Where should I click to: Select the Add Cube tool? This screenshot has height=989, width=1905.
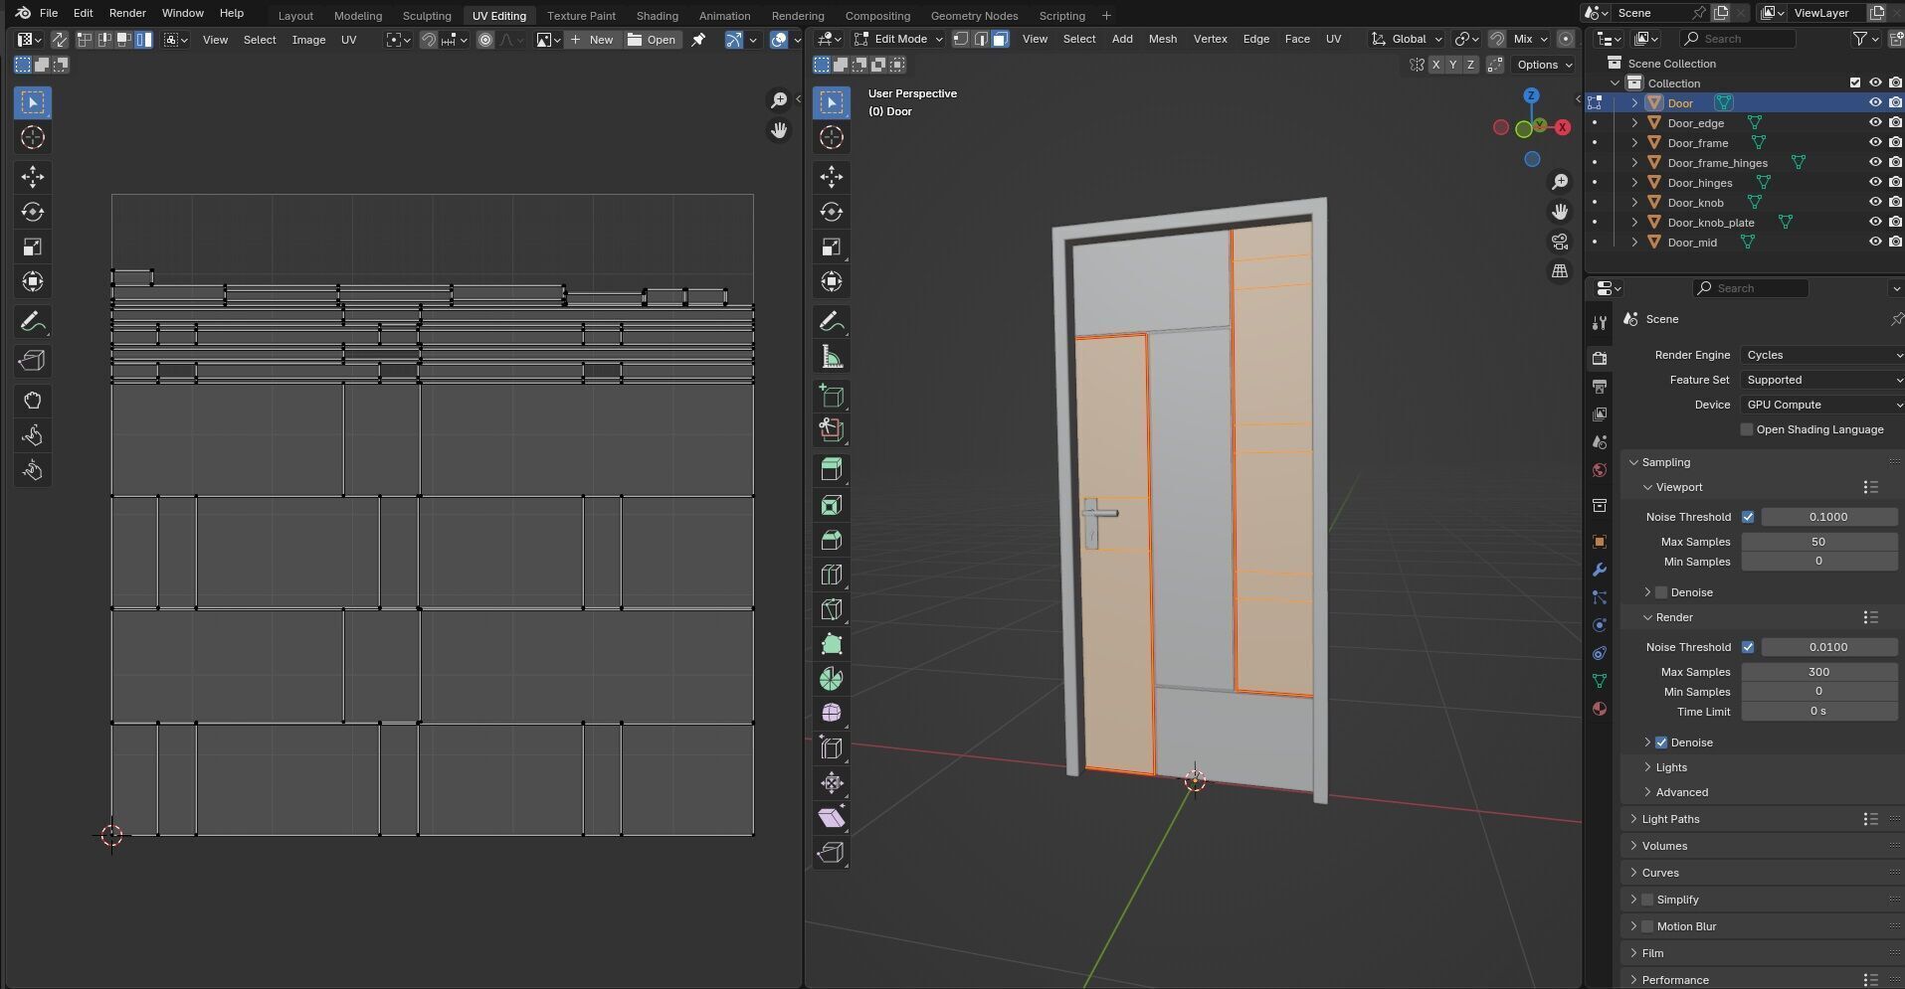click(832, 396)
